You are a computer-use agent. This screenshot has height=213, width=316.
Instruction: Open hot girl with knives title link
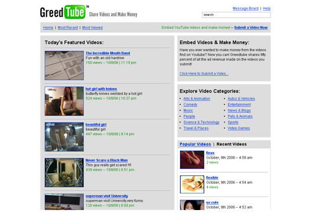(x=101, y=89)
